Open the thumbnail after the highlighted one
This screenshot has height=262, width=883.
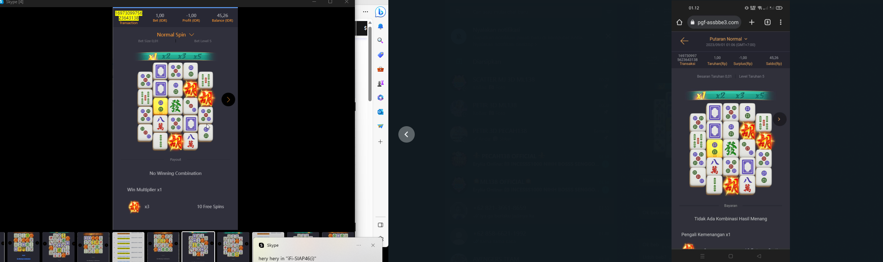point(233,247)
